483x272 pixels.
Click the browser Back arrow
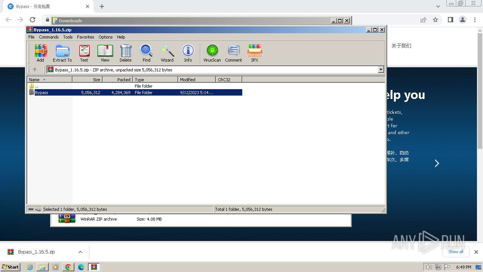click(8, 20)
